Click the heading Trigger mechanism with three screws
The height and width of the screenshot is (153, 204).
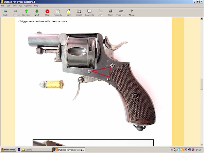point(42,21)
